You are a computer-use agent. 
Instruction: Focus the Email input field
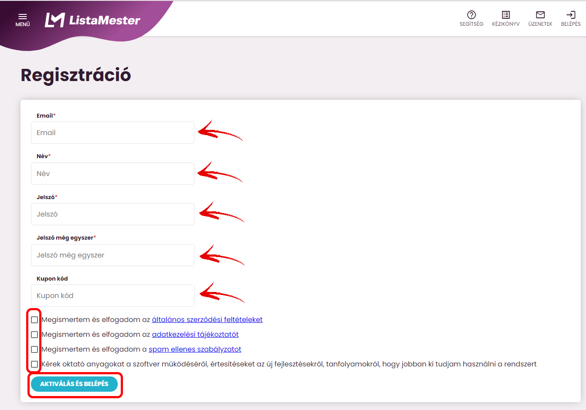coord(112,133)
